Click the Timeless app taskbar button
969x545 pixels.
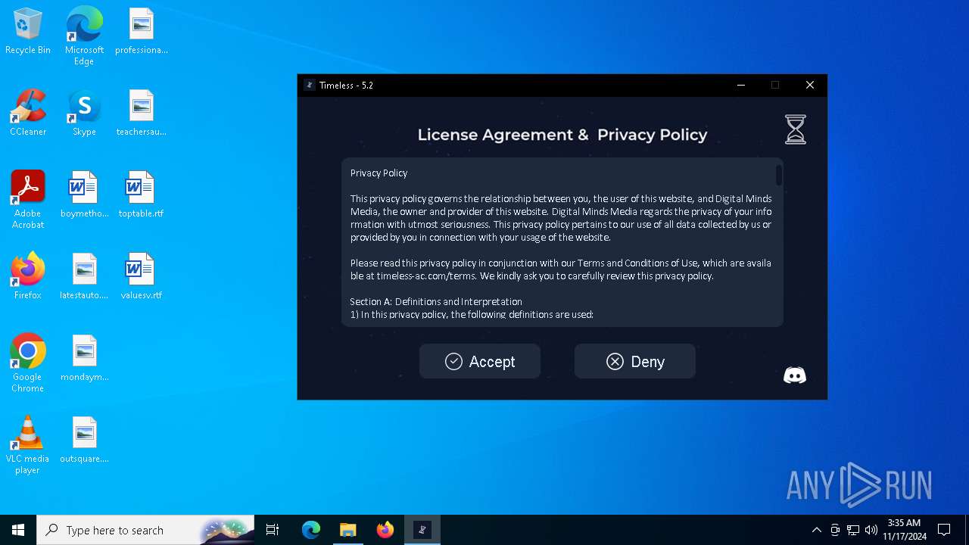(x=422, y=530)
